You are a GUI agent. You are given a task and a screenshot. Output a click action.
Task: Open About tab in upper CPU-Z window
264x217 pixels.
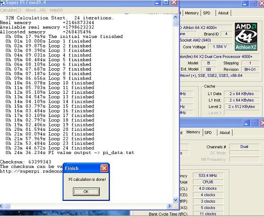click(x=223, y=13)
